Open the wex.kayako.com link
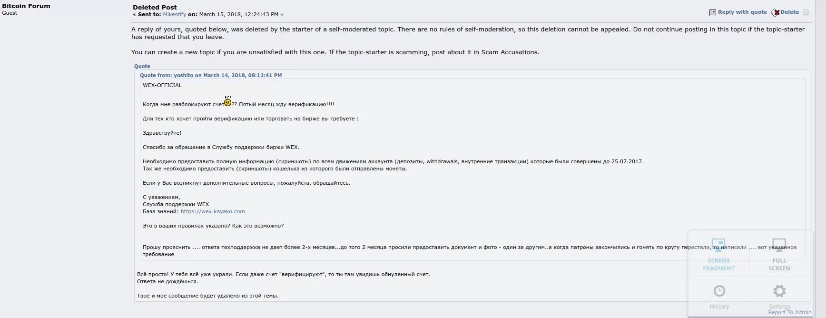The image size is (826, 318). click(213, 211)
